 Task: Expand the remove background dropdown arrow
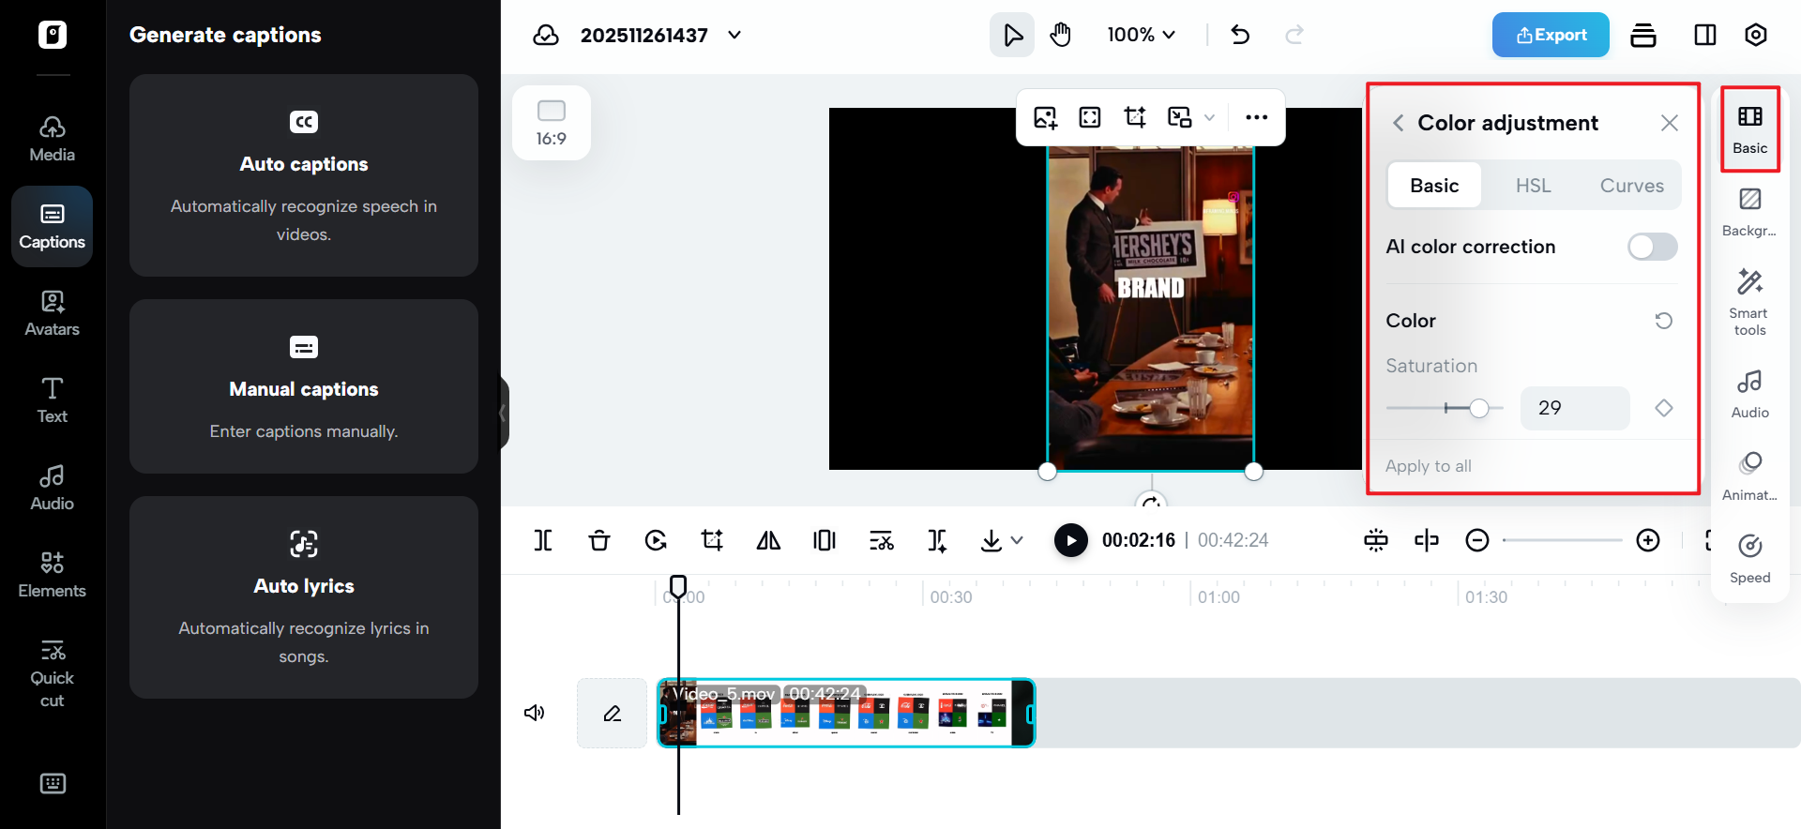(x=1210, y=117)
